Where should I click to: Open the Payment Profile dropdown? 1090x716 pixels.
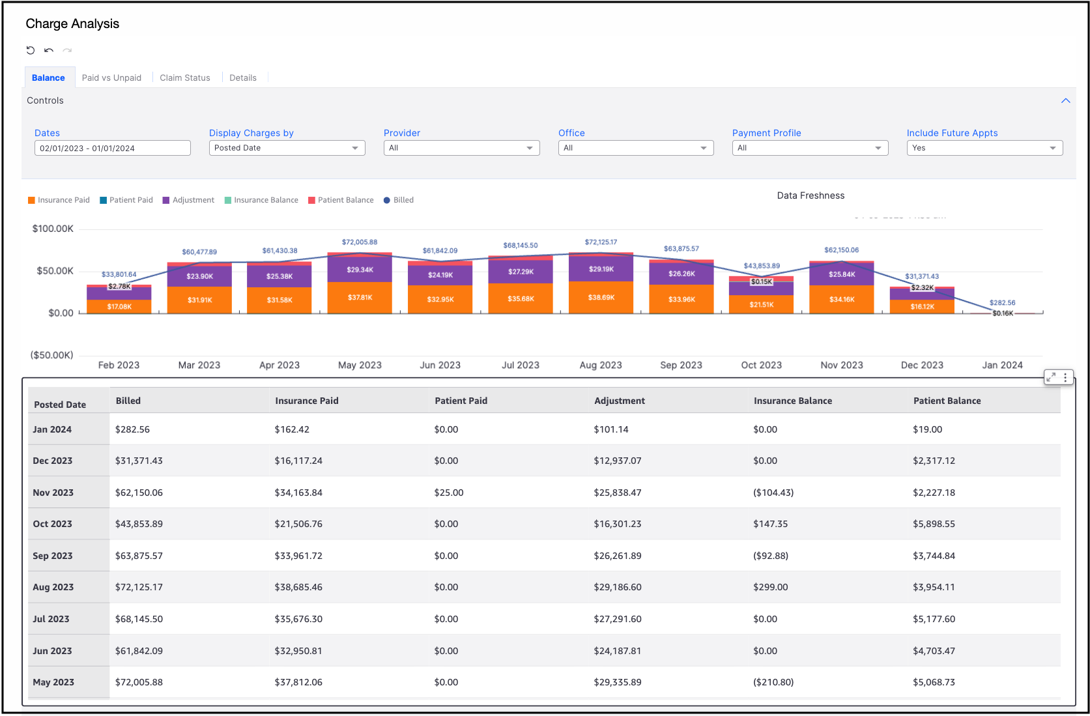[810, 148]
